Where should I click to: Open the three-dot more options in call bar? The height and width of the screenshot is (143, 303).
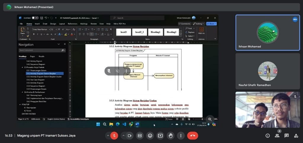click(x=180, y=136)
